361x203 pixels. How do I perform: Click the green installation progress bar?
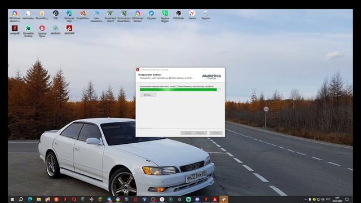pos(180,90)
